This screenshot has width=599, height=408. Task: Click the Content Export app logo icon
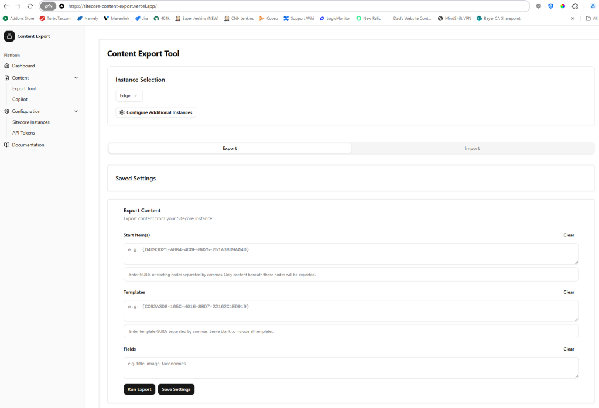(8, 36)
